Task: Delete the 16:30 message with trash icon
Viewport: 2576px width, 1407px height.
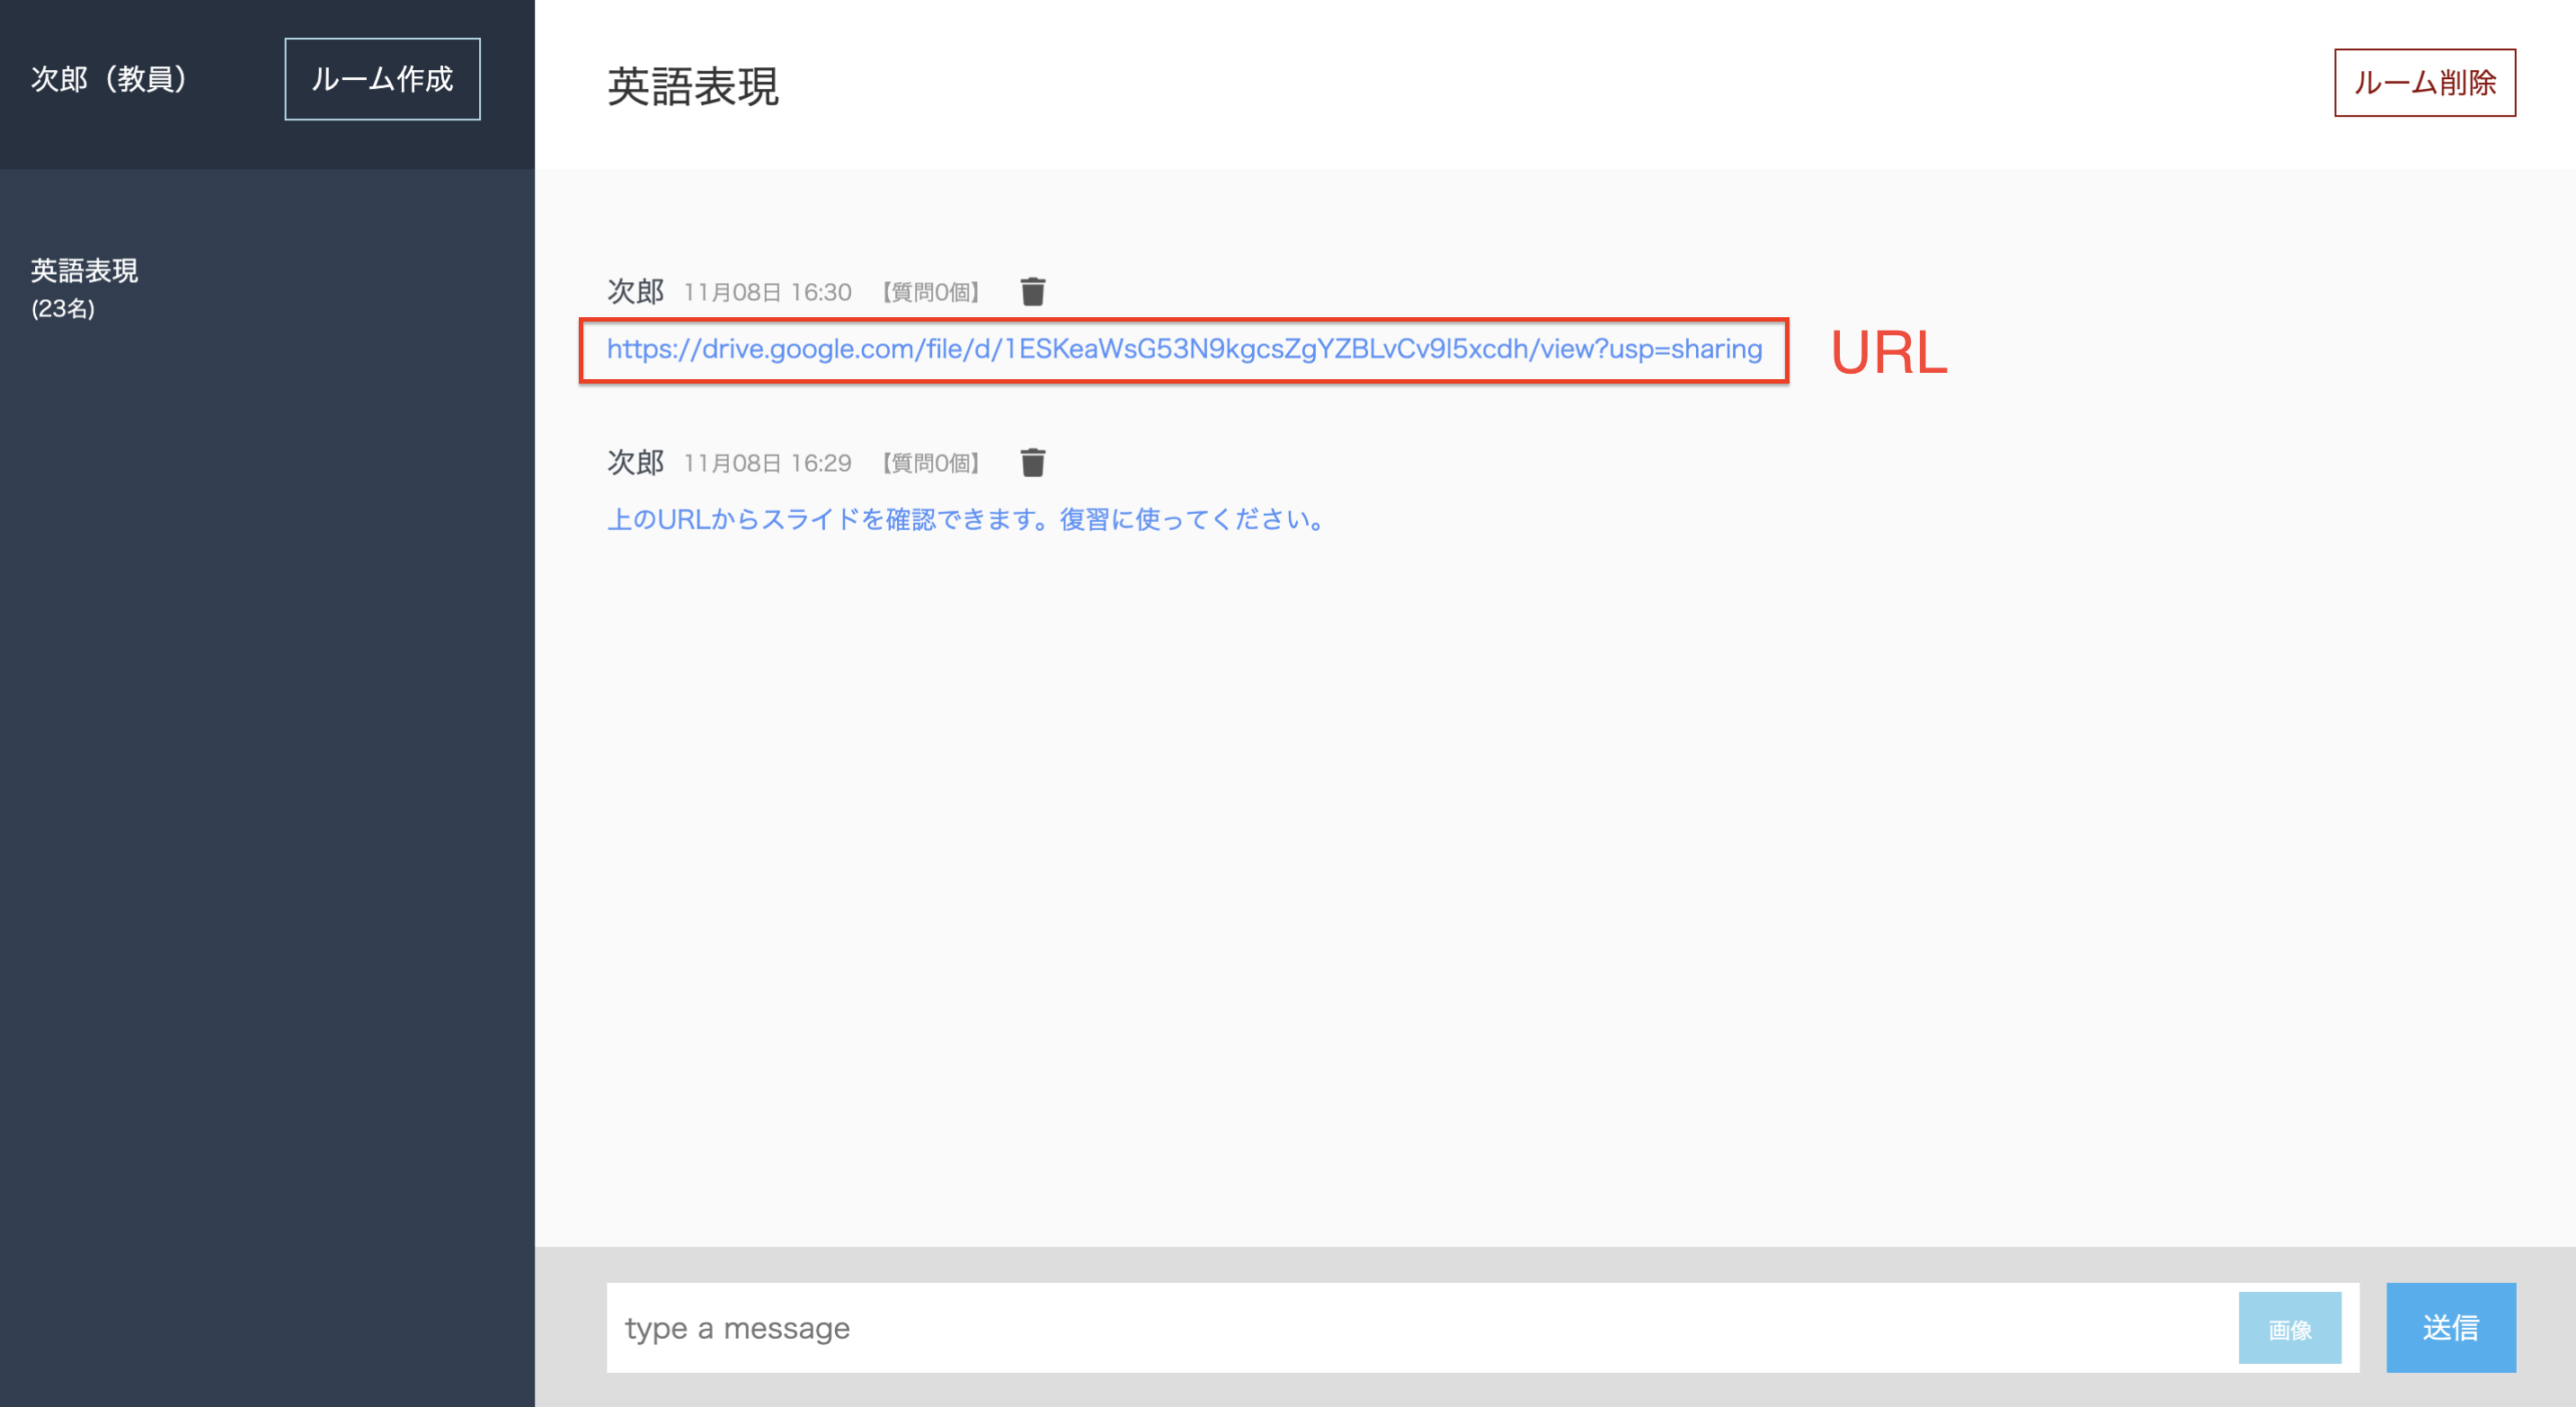Action: pos(1033,292)
